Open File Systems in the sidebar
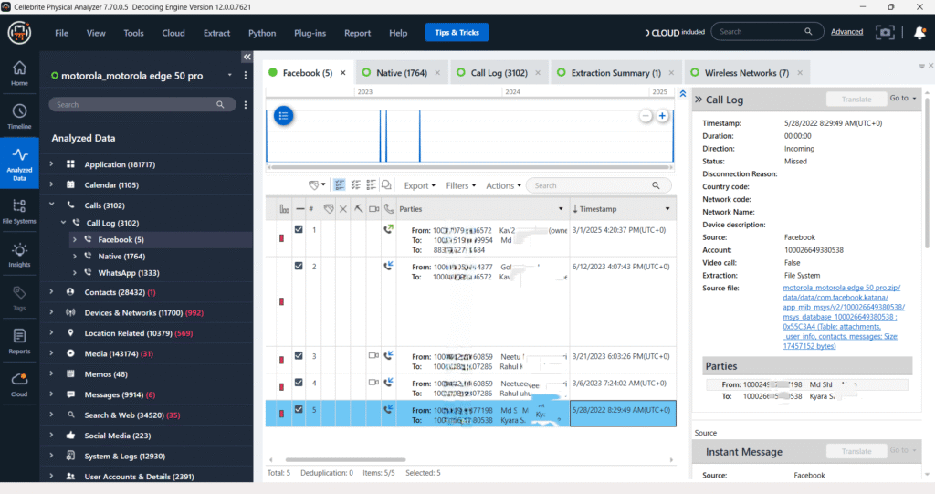The image size is (935, 494). pos(19,211)
